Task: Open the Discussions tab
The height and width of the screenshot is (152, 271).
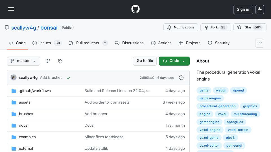Action: click(129, 43)
